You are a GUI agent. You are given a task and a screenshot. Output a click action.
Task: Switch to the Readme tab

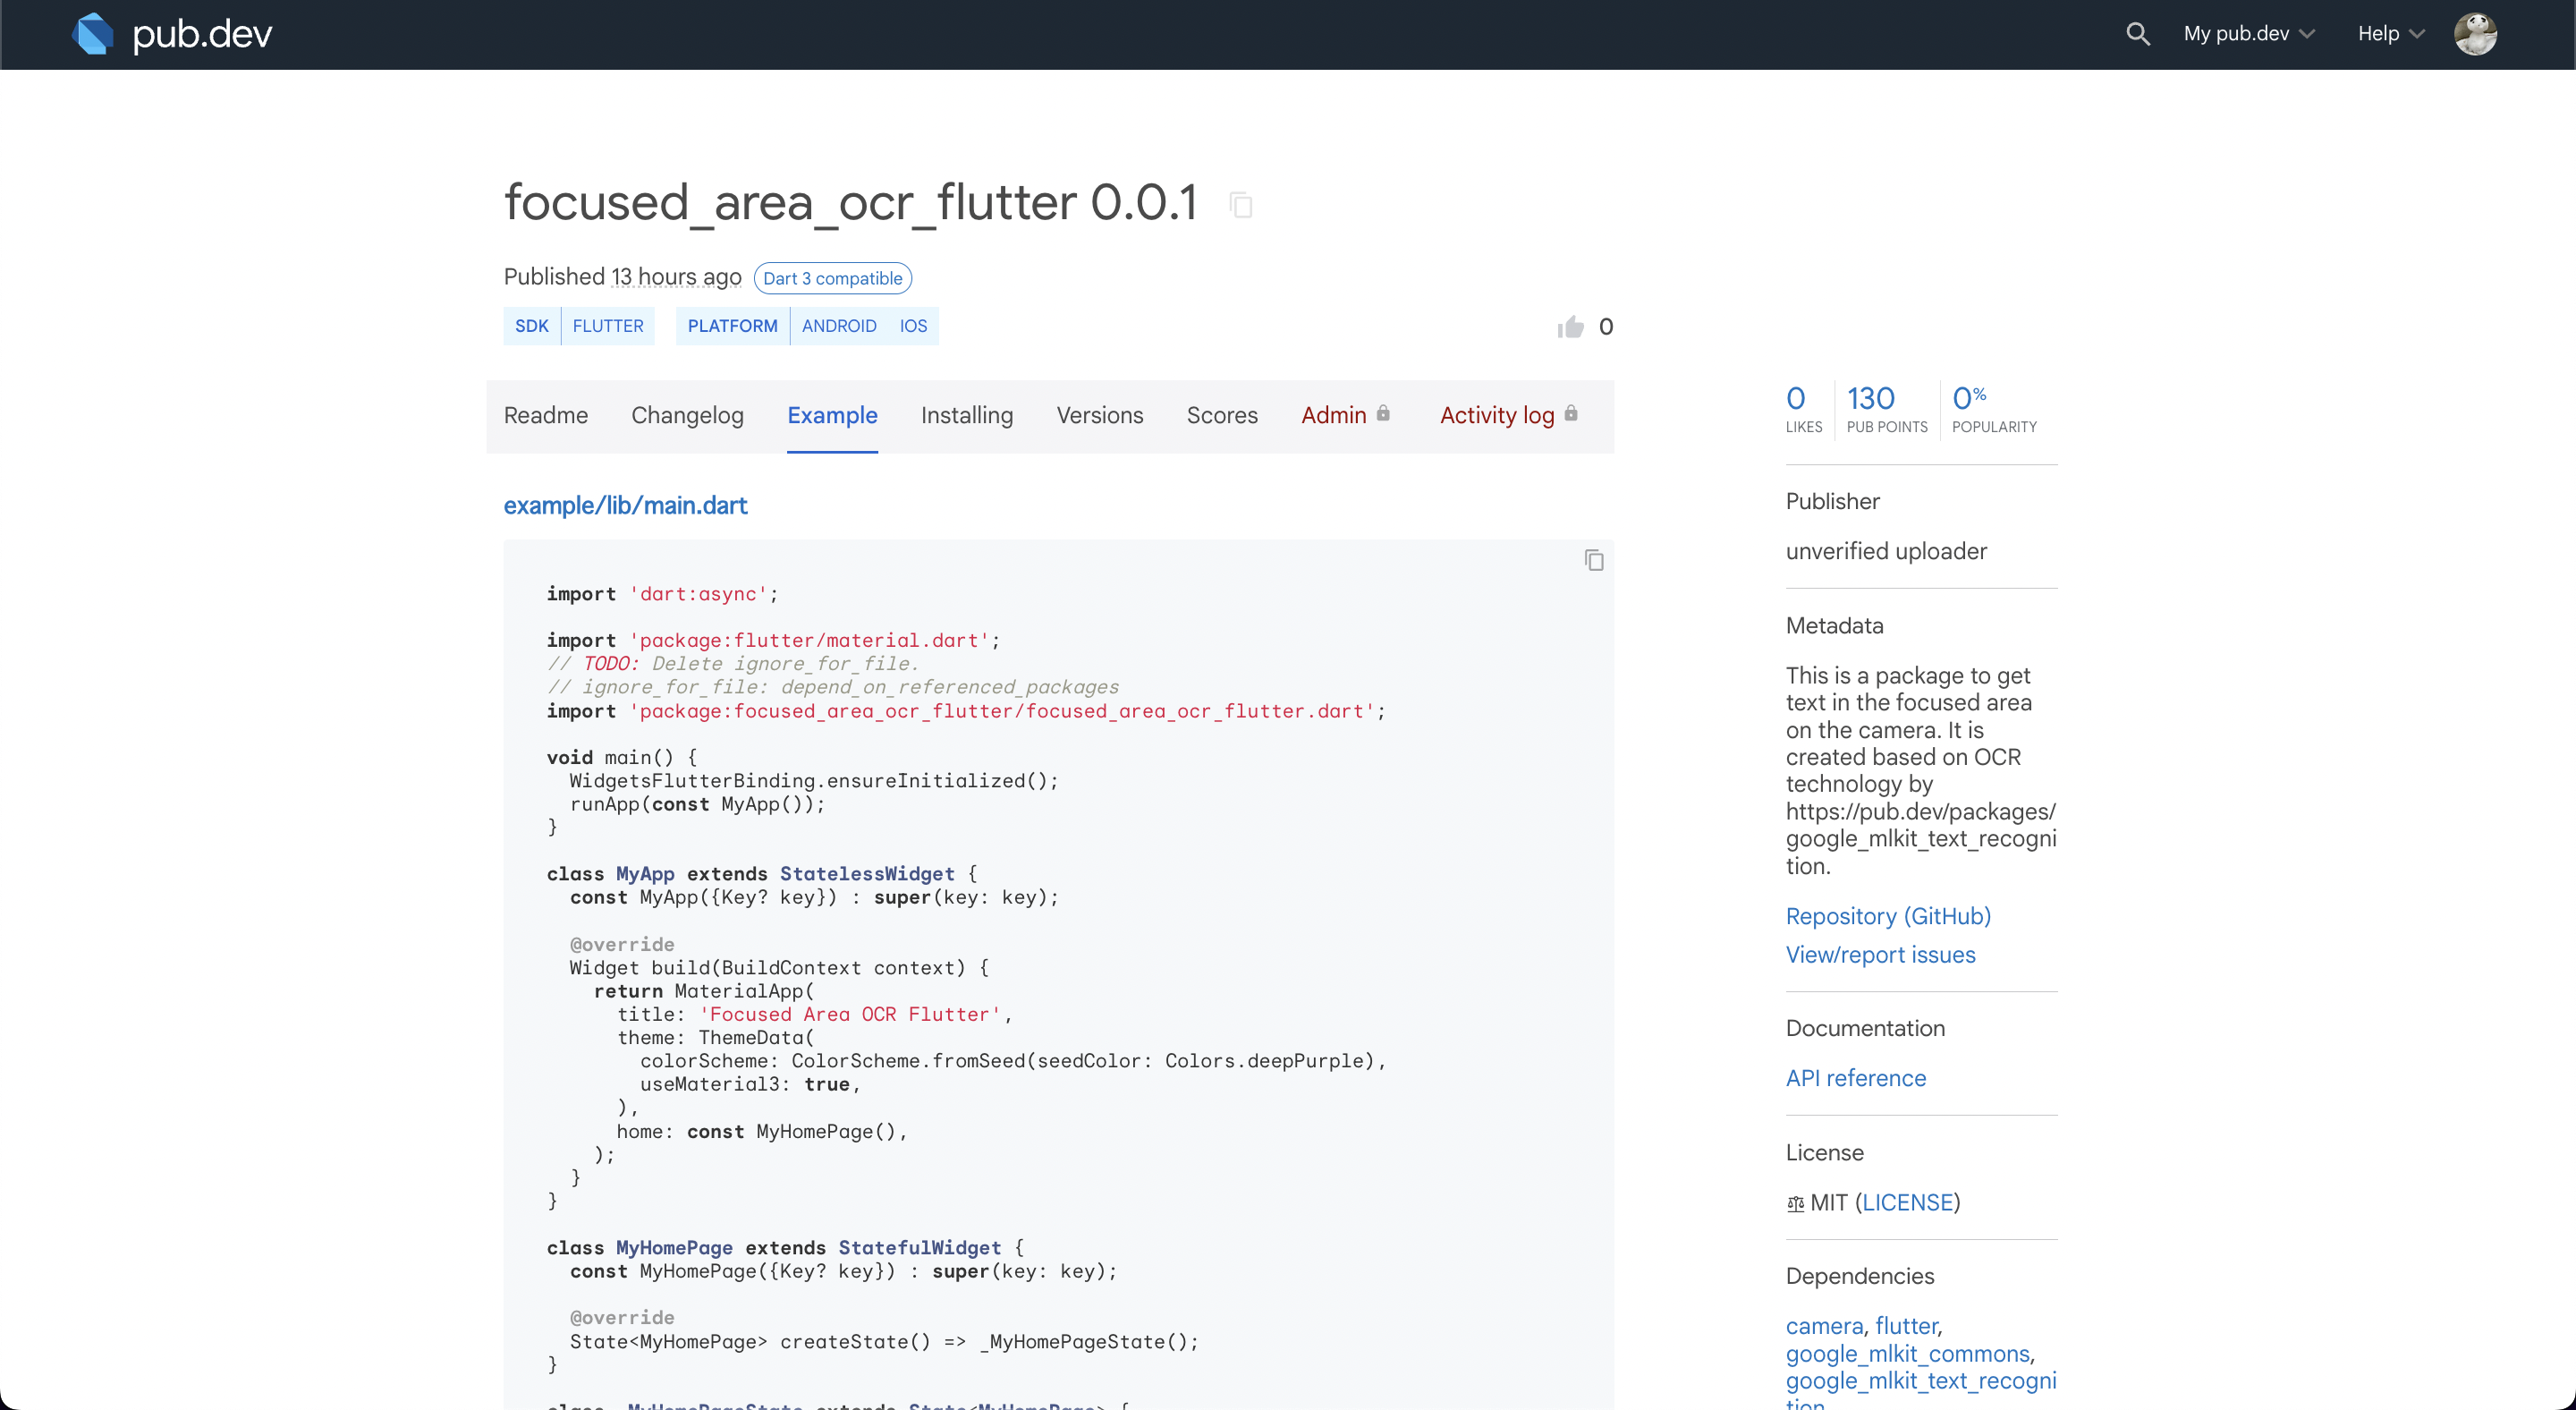tap(546, 415)
